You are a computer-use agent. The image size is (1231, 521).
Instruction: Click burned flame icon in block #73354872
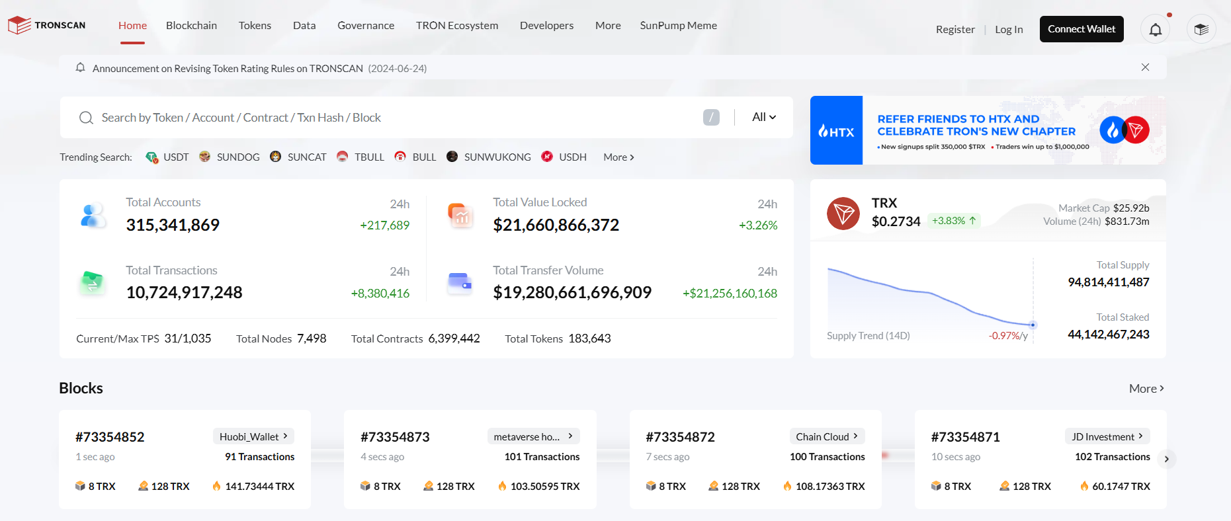pyautogui.click(x=787, y=486)
